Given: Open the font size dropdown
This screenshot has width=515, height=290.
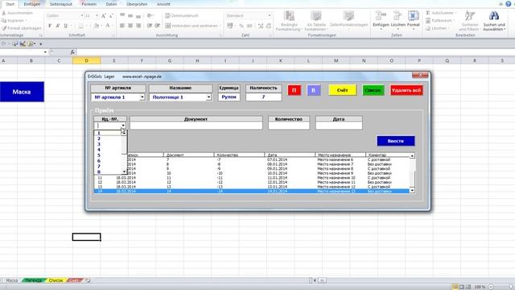Looking at the screenshot, I should pyautogui.click(x=97, y=15).
